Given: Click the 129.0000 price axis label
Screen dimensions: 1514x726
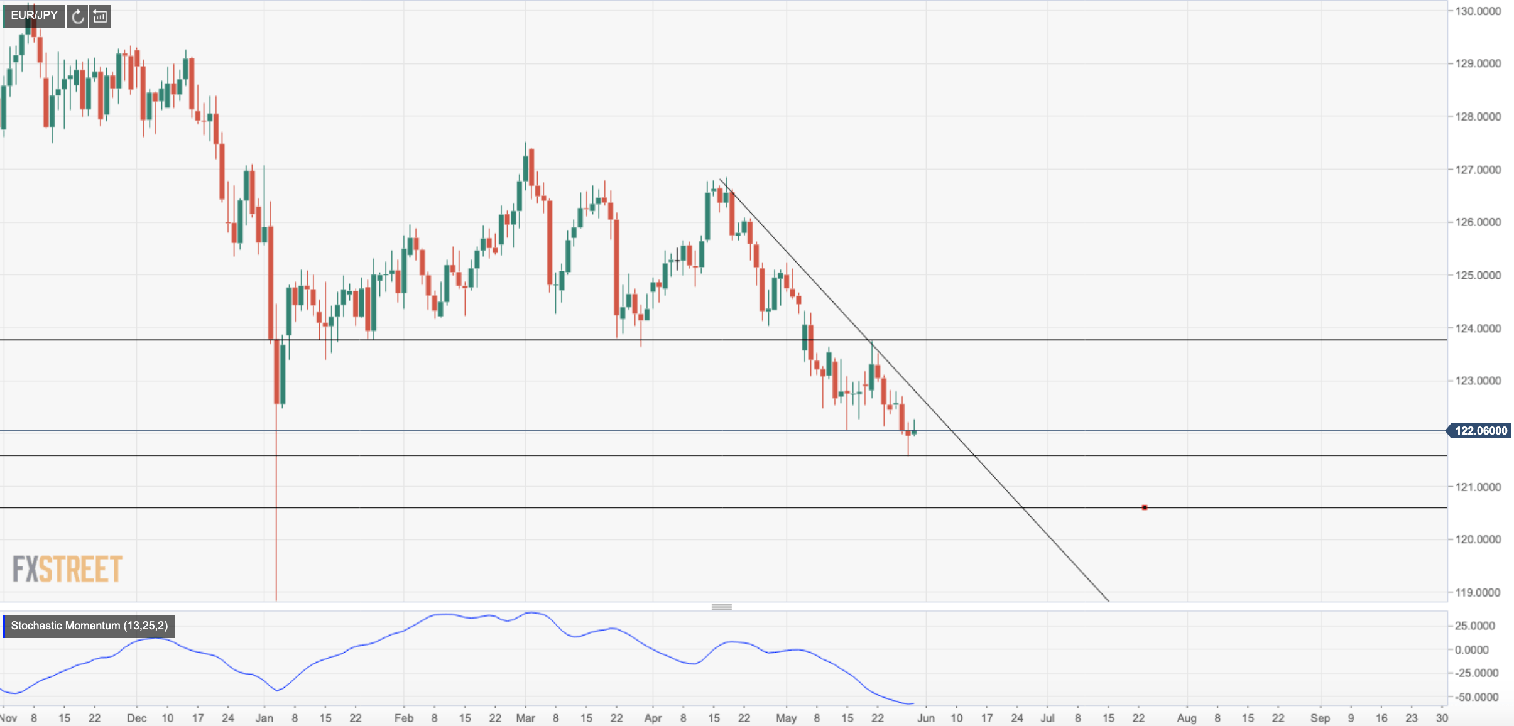Looking at the screenshot, I should [1478, 63].
